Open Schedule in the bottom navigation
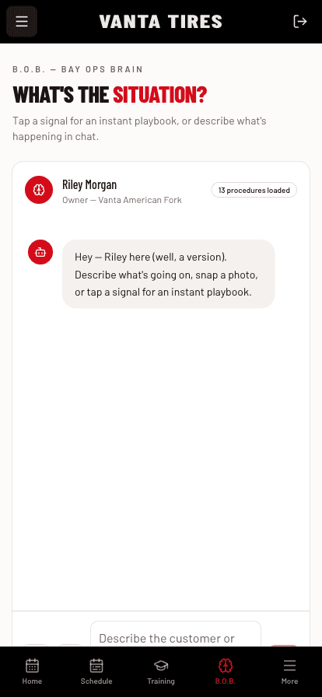Screen dimensions: 322x697 (96, 671)
